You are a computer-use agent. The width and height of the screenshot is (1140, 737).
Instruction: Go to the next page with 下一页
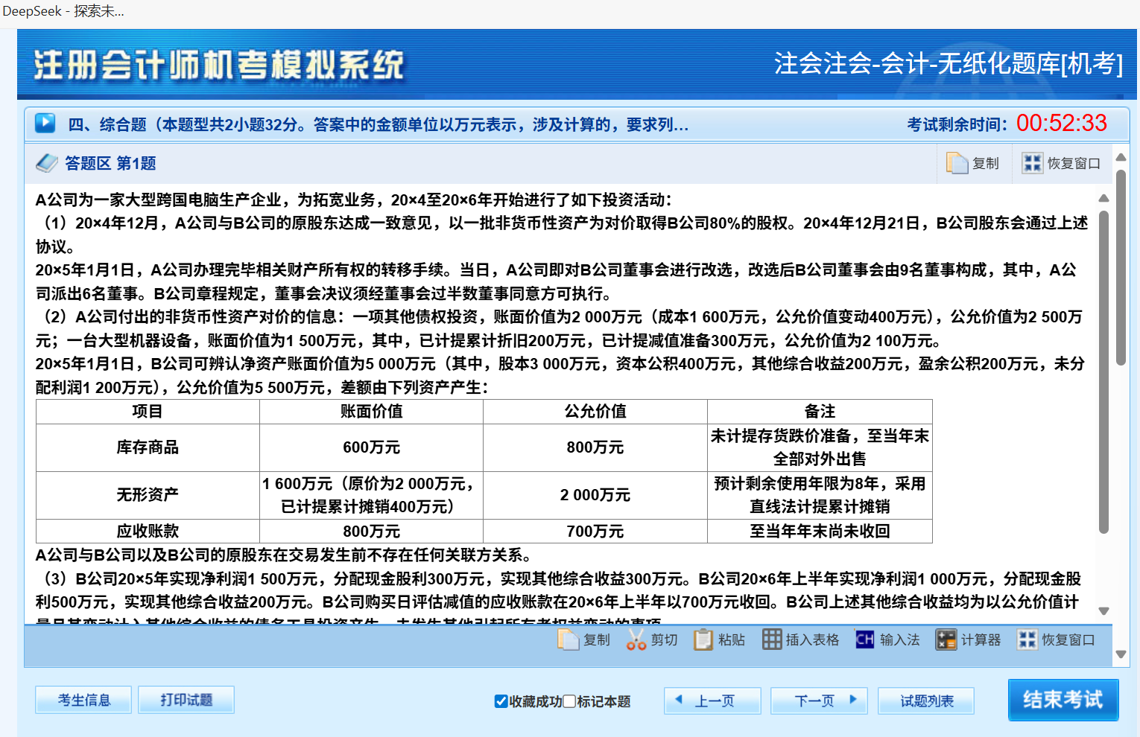pyautogui.click(x=819, y=701)
